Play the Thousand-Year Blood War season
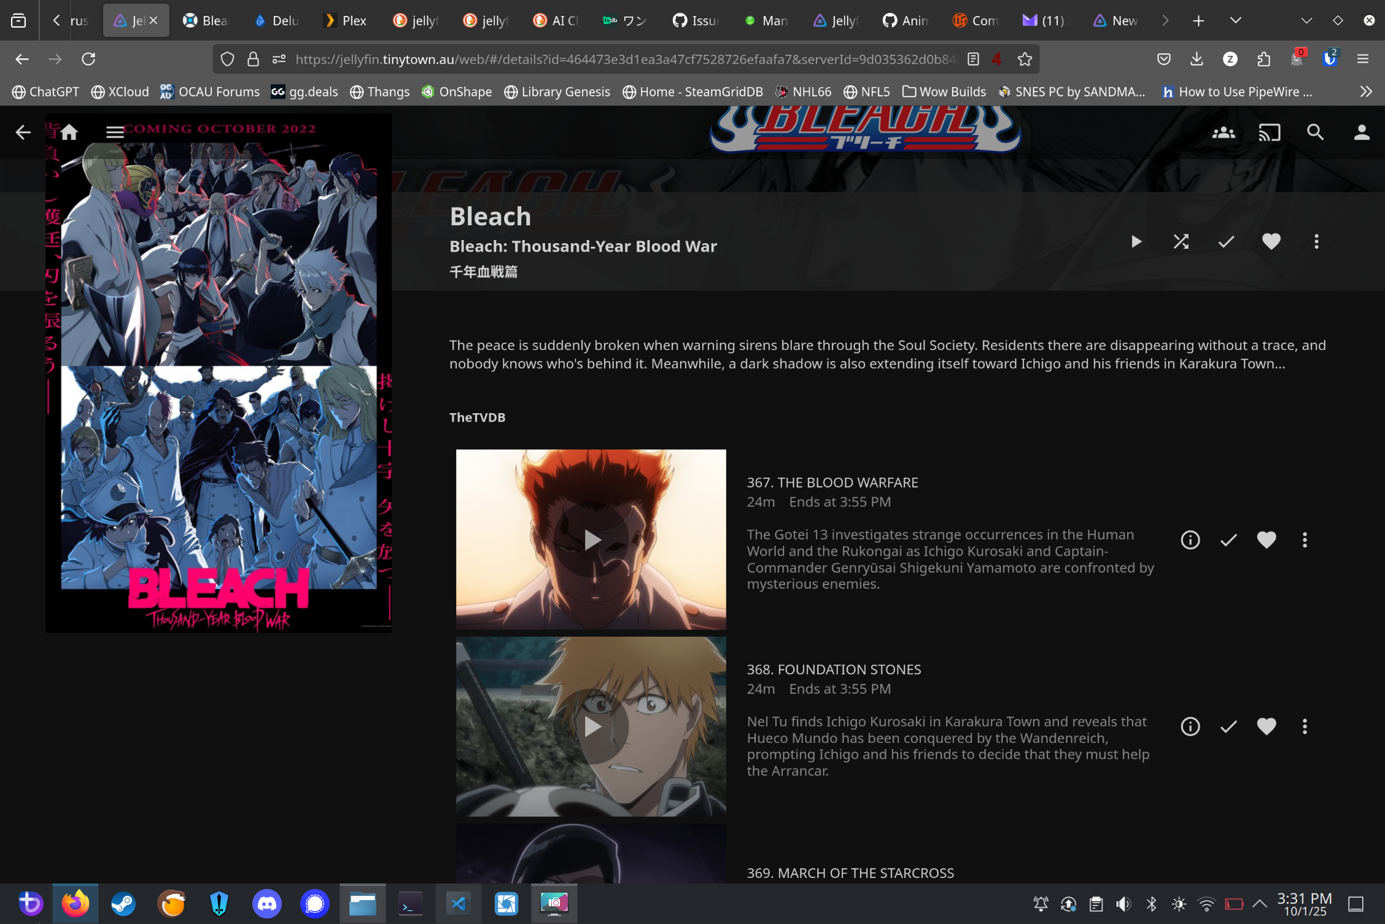This screenshot has height=924, width=1385. pos(1136,241)
